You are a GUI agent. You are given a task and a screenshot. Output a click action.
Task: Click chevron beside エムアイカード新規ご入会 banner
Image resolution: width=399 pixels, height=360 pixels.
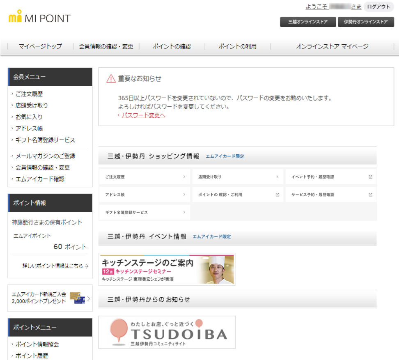[x=89, y=298]
